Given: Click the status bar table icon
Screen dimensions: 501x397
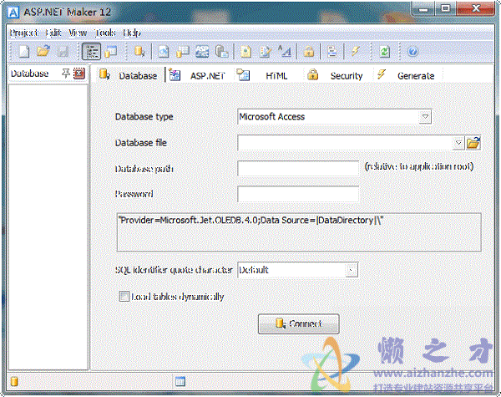Looking at the screenshot, I should point(180,381).
